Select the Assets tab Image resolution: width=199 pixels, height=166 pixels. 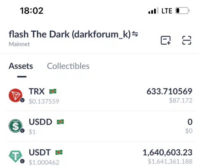click(21, 66)
